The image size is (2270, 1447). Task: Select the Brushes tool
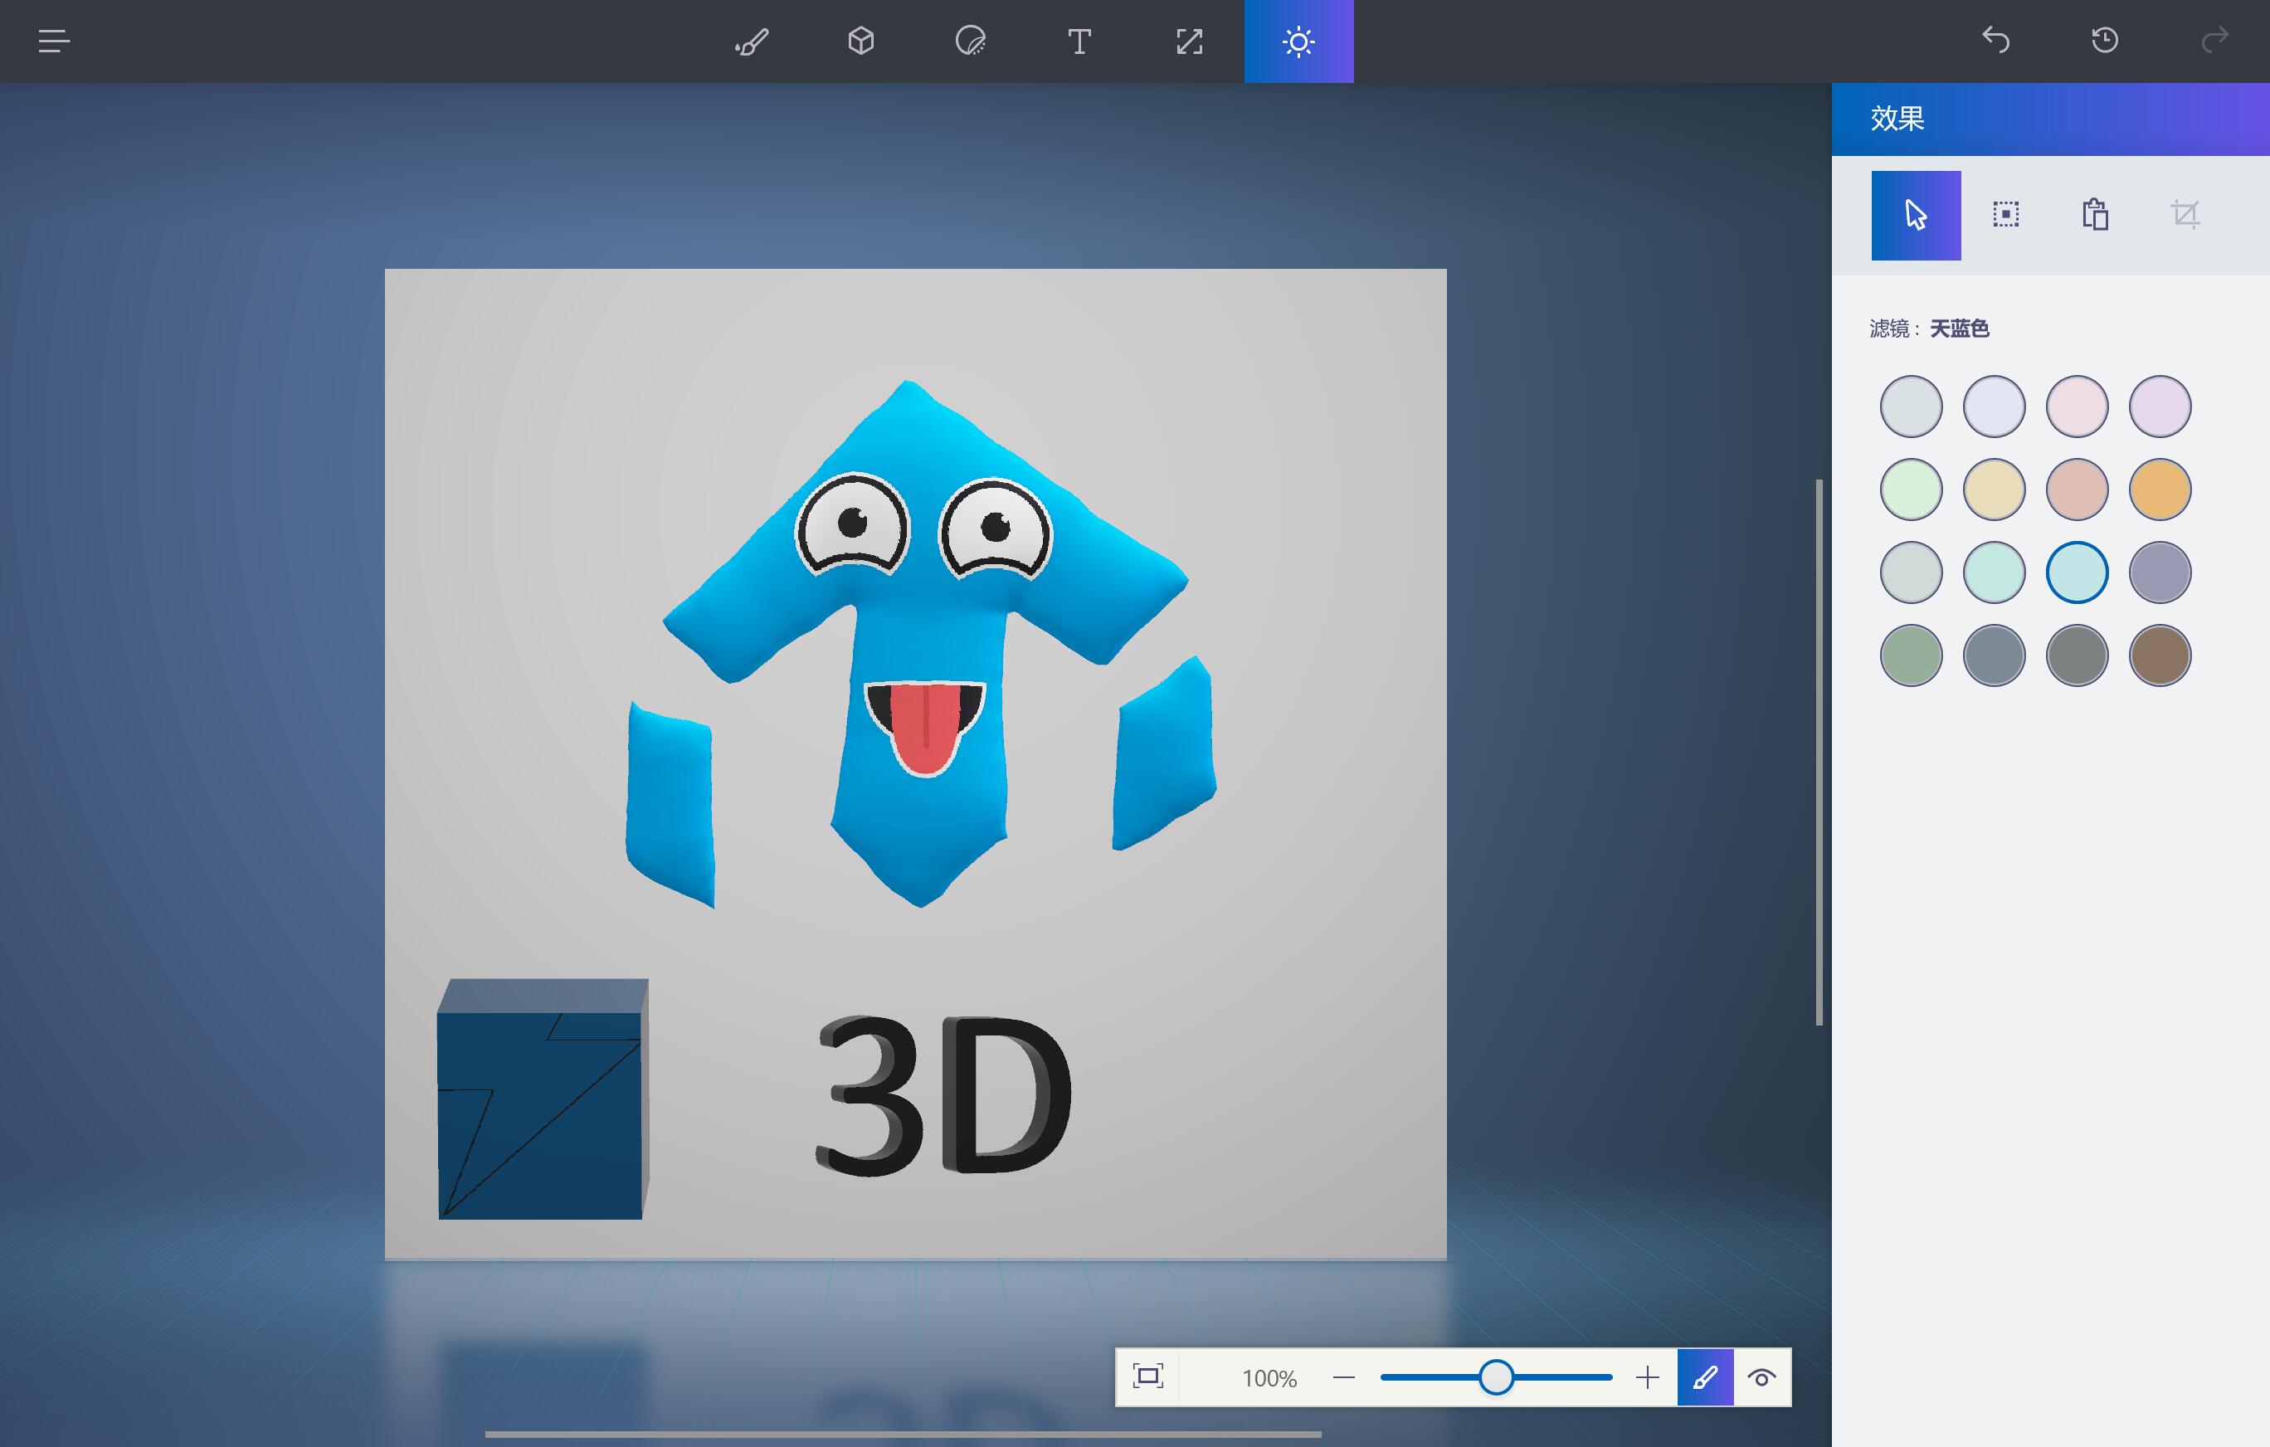(x=752, y=41)
